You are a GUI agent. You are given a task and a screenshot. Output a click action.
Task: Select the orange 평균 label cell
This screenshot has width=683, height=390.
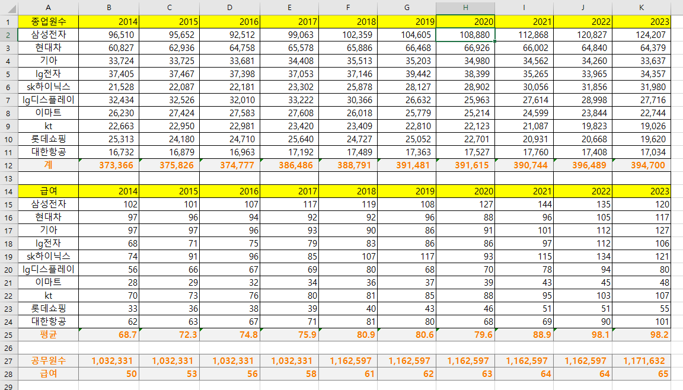[x=48, y=334]
